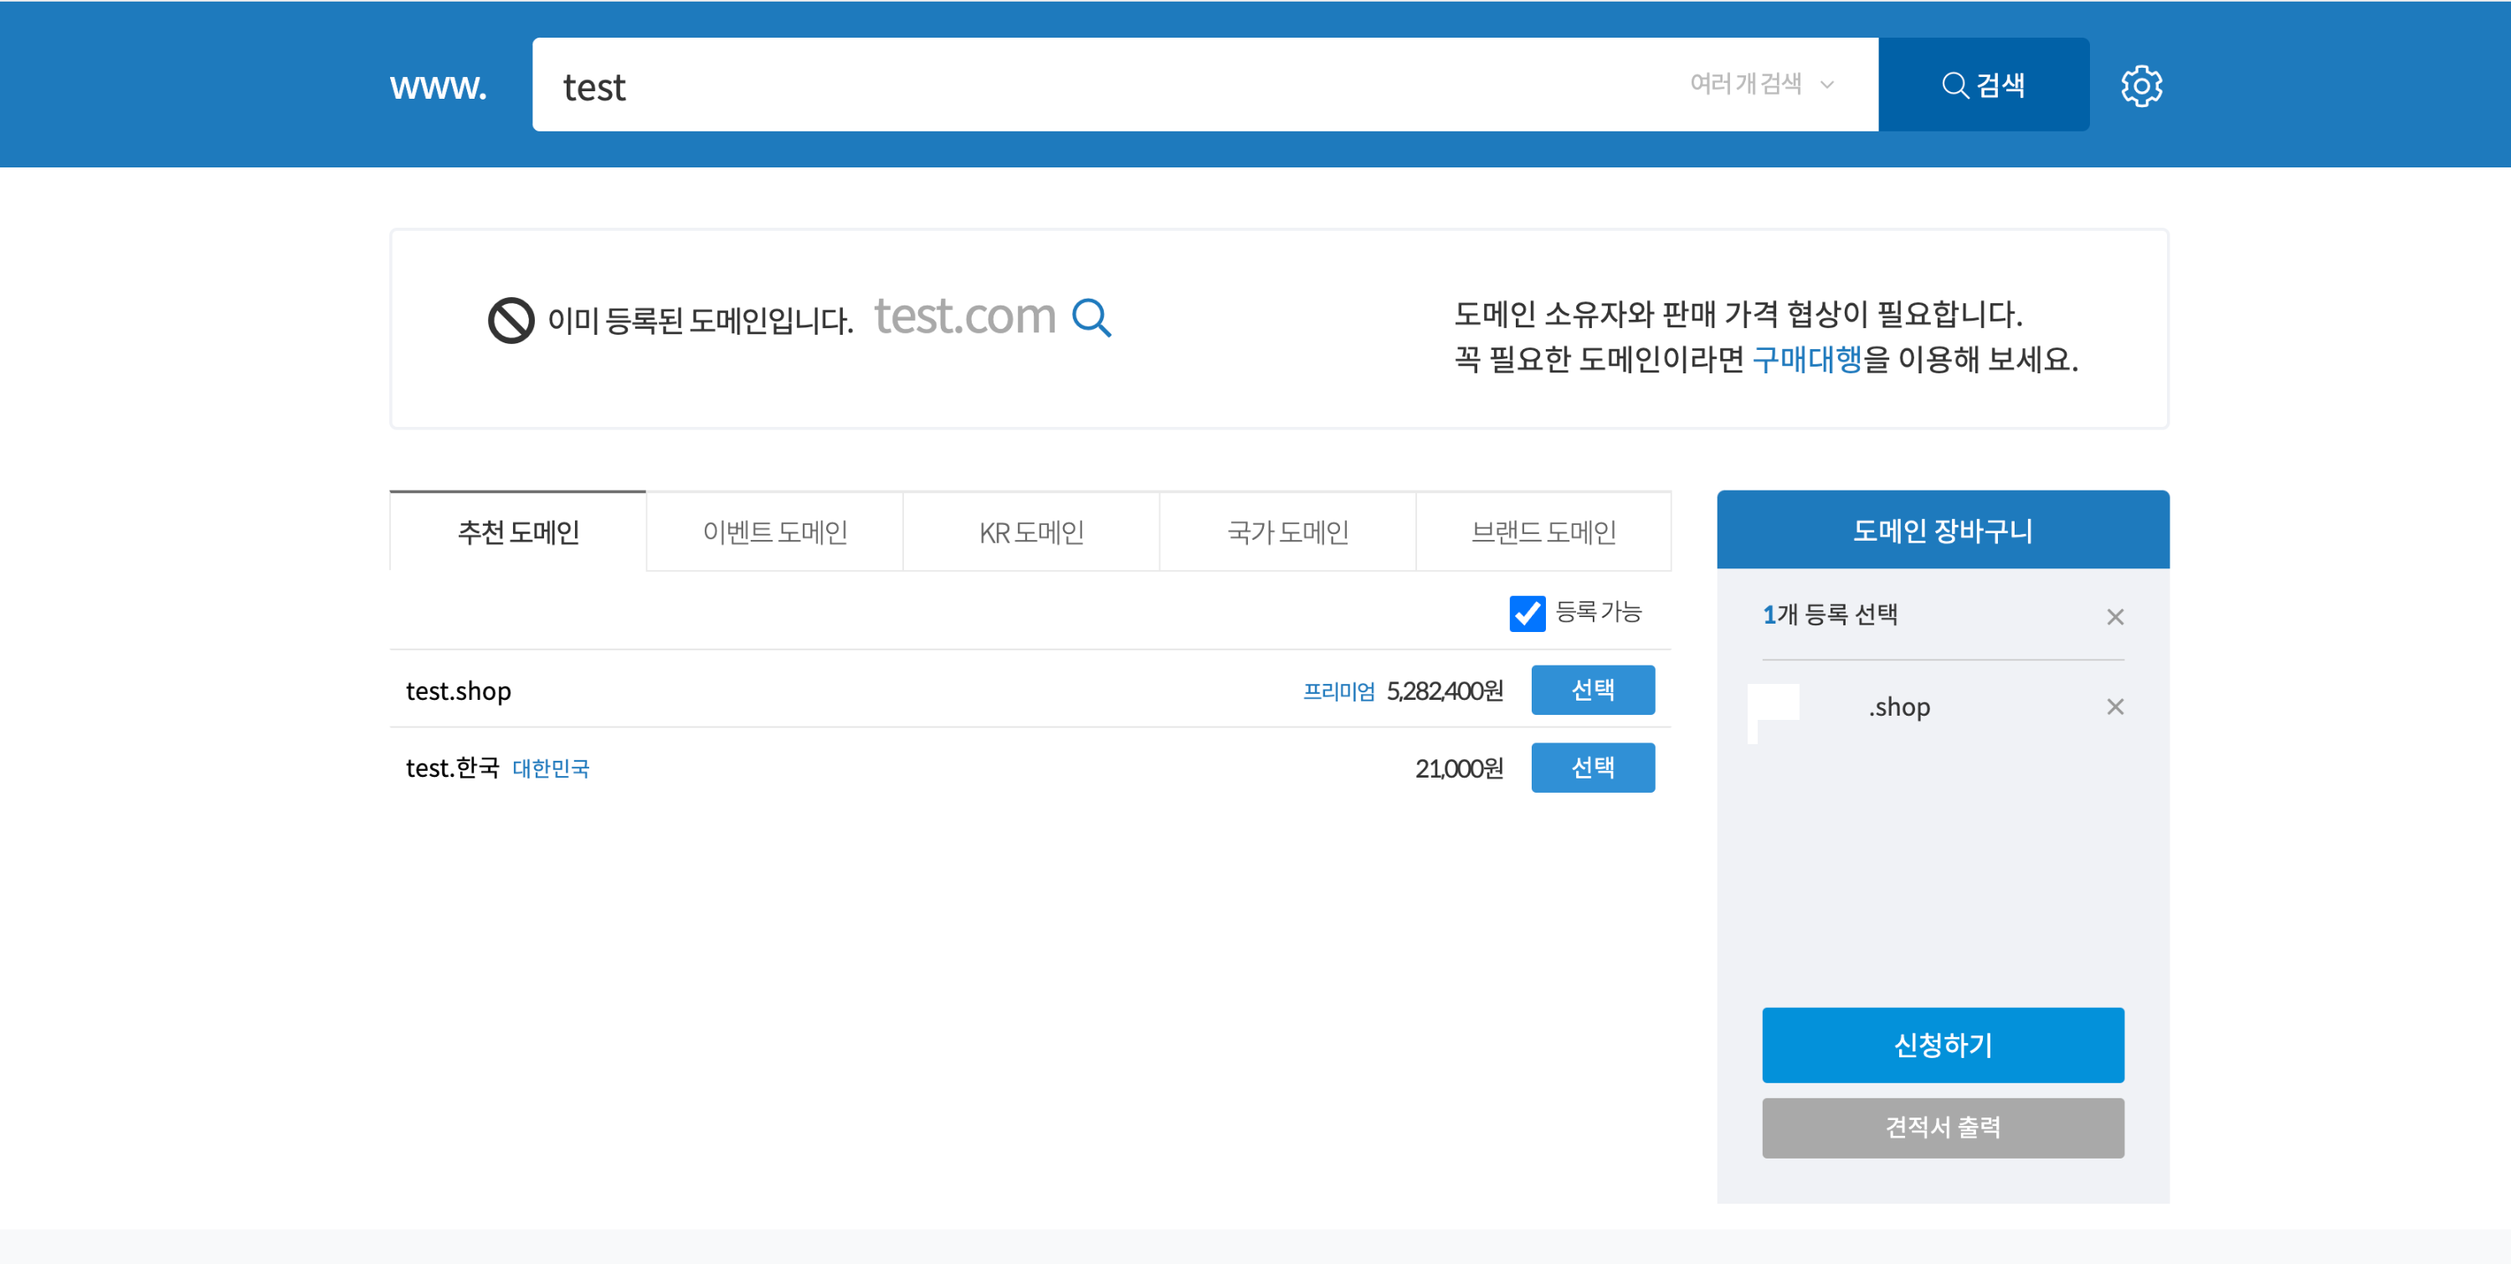Click the magnifier icon next to test.com
The height and width of the screenshot is (1264, 2511).
pos(1091,318)
